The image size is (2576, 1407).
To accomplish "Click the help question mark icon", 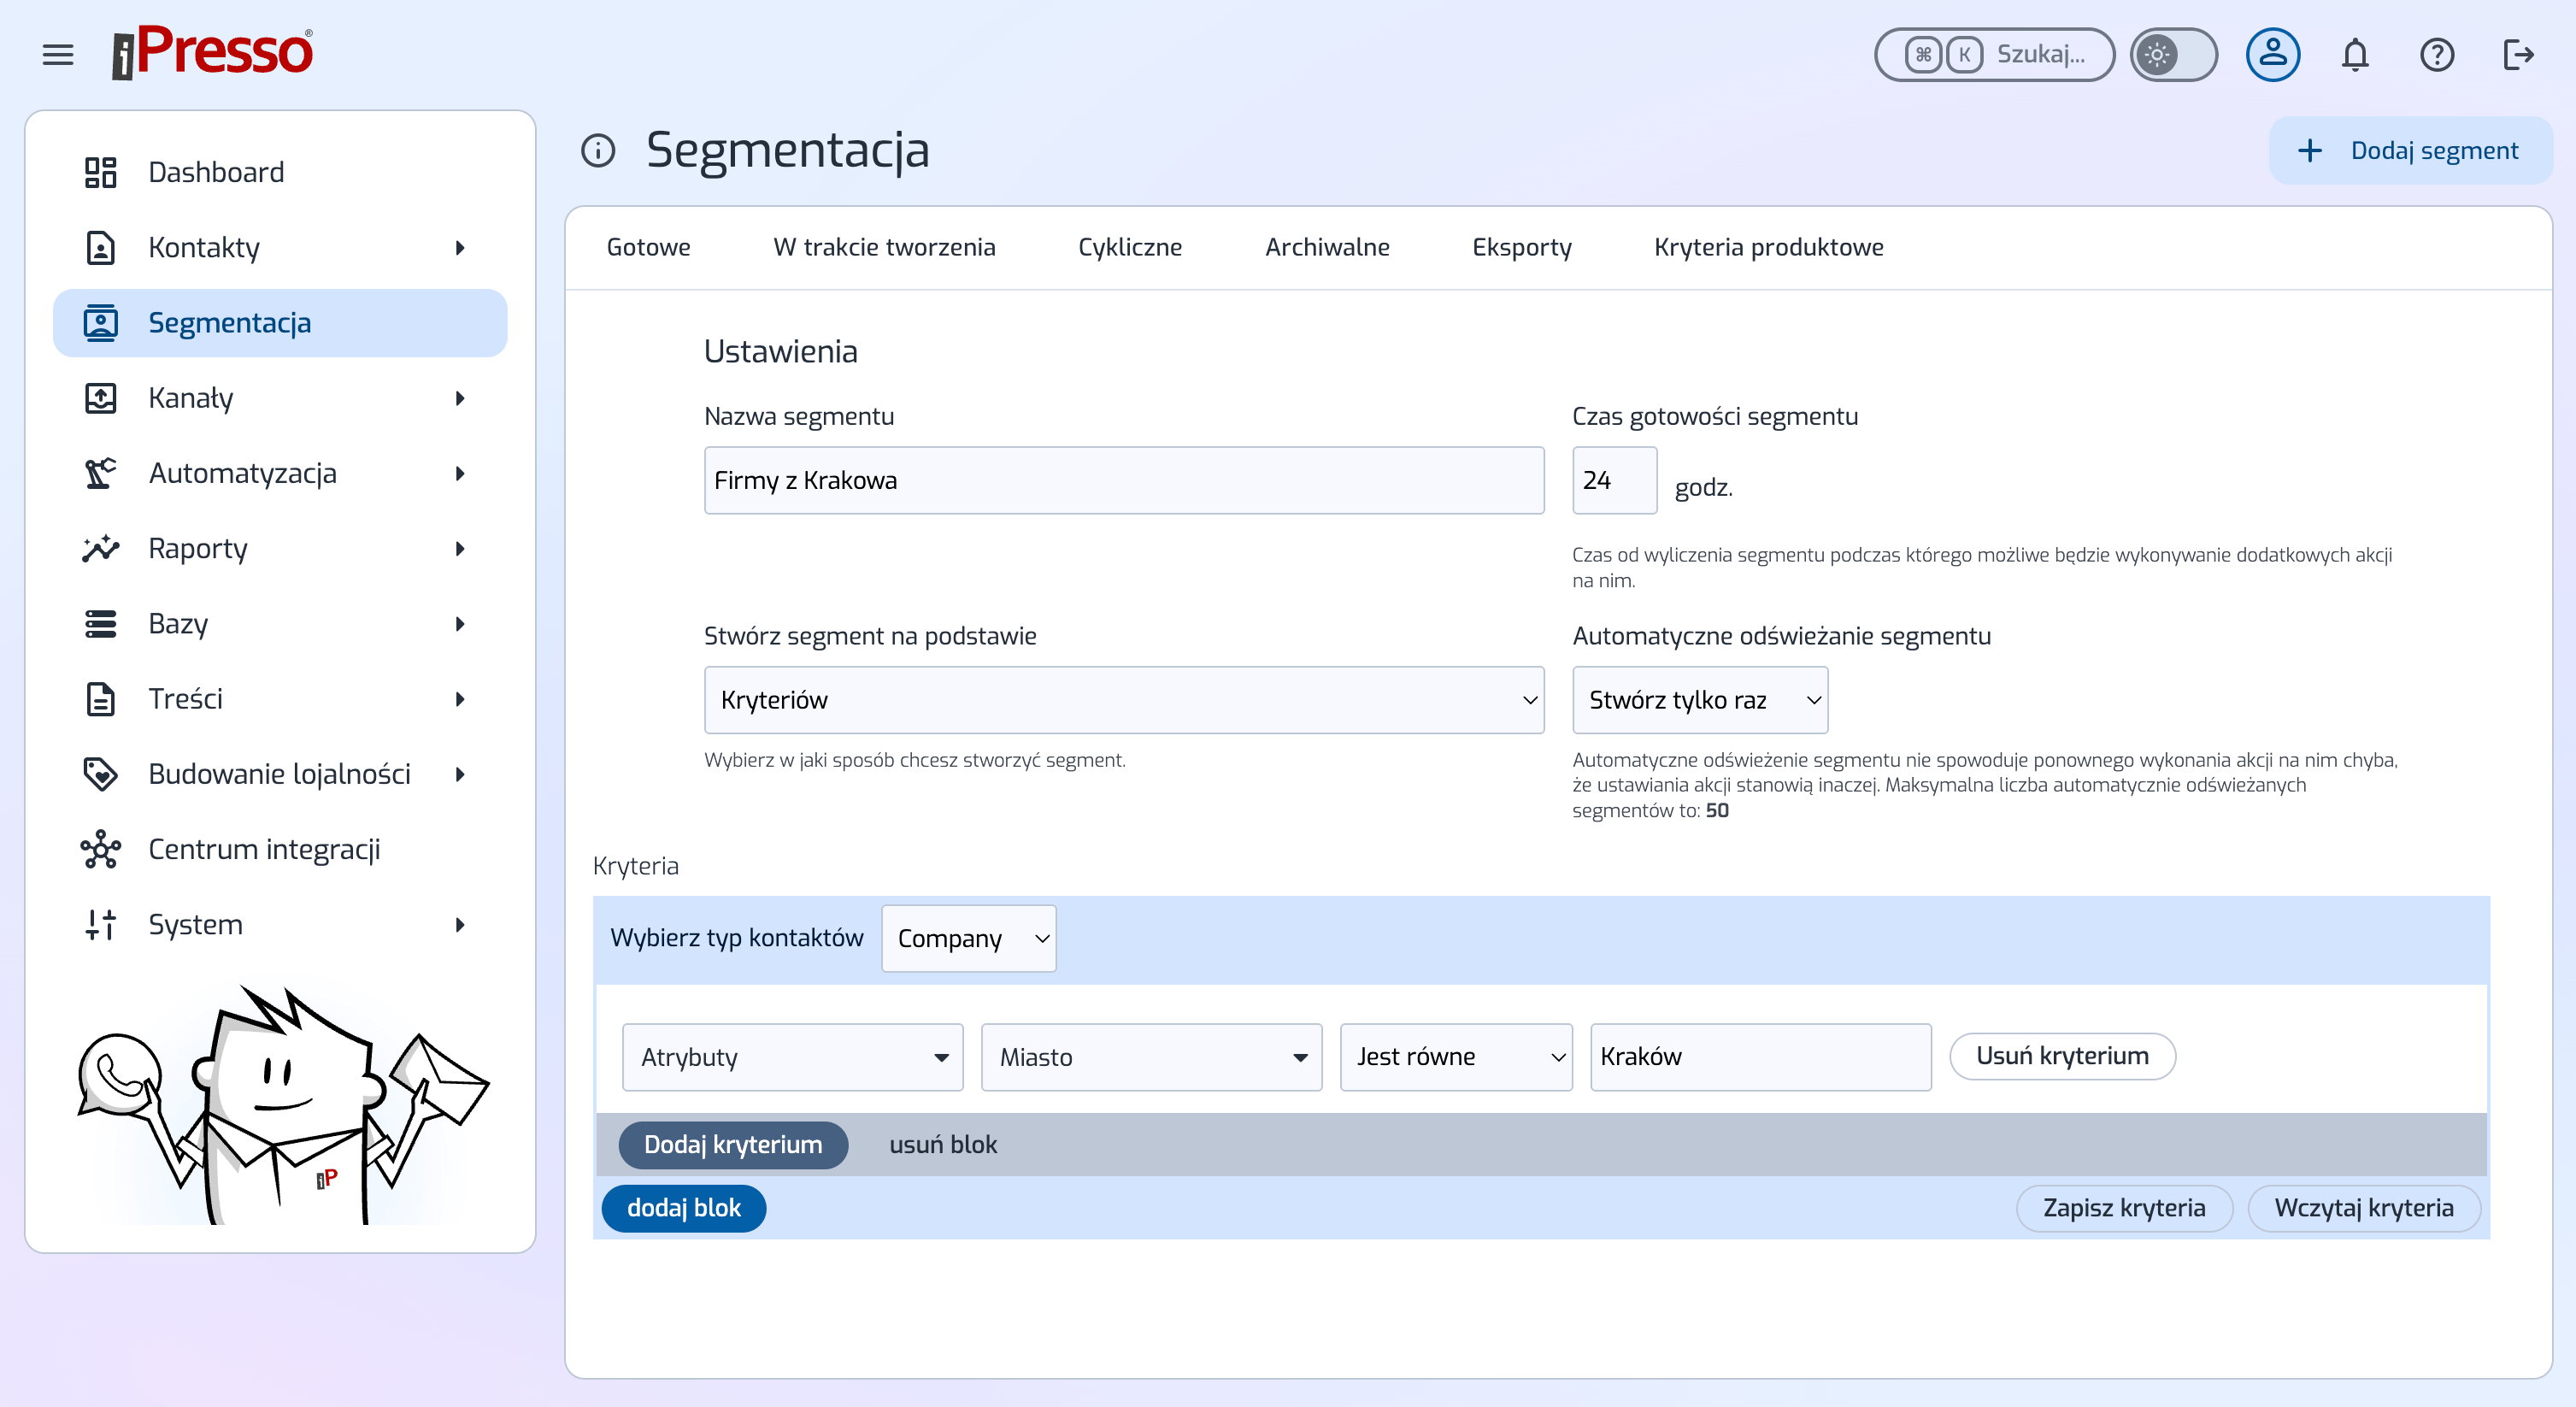I will [x=2436, y=54].
